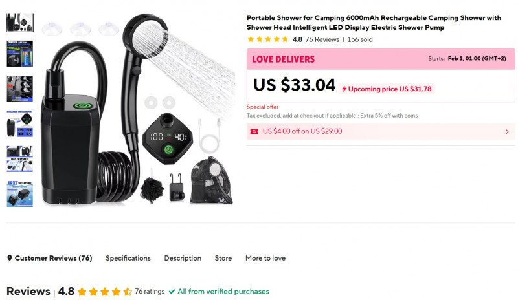Select the intelligent digital display thumbnail

pos(20,123)
